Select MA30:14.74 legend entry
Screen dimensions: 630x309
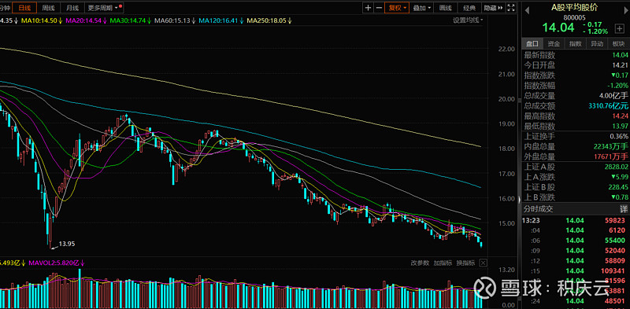point(131,20)
